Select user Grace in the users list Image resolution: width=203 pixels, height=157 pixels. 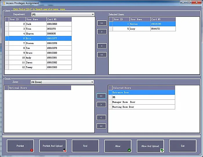39,53
